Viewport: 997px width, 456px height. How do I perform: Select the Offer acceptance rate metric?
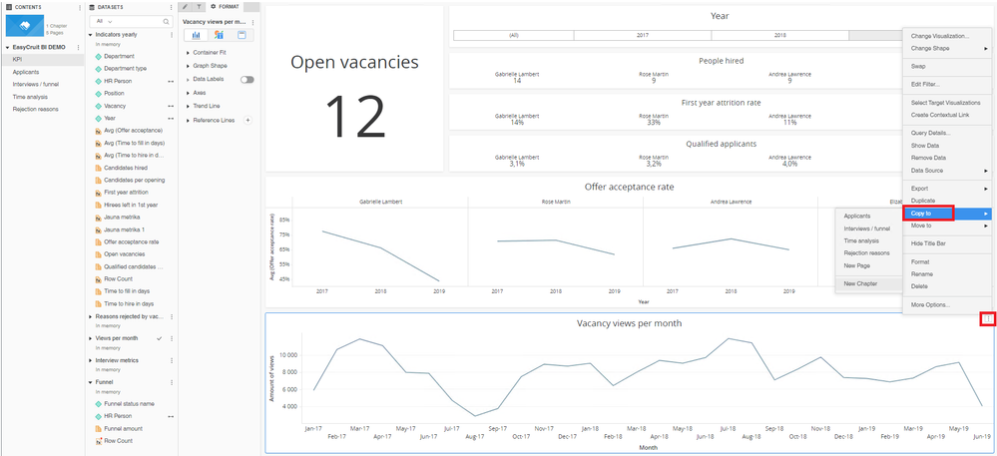click(131, 242)
